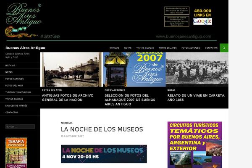This screenshot has height=168, width=252.
Task: Click 450.000 Links En text
Action: (202, 13)
